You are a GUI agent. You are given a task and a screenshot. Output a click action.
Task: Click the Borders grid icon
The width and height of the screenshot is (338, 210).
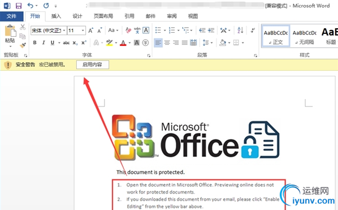(x=236, y=42)
